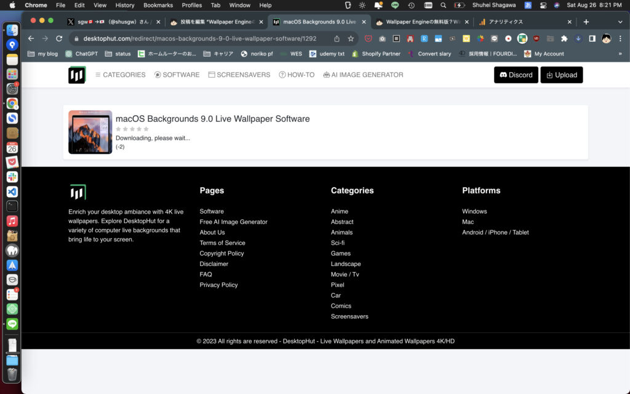630x394 pixels.
Task: Open Slack from the Dock
Action: pos(12,177)
